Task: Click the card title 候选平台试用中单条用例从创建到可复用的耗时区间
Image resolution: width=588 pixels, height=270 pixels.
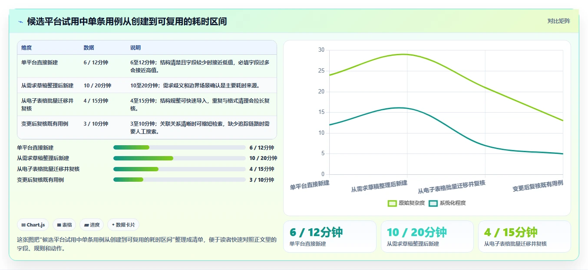Action: pyautogui.click(x=127, y=22)
